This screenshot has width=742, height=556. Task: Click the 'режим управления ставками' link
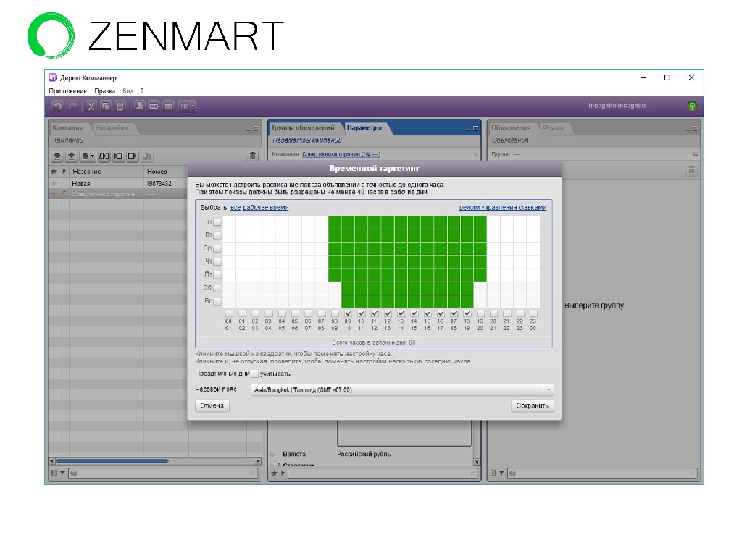click(503, 208)
